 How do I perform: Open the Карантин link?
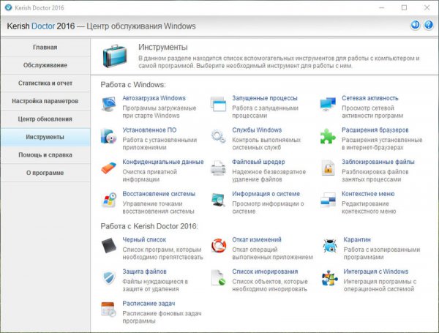(357, 240)
